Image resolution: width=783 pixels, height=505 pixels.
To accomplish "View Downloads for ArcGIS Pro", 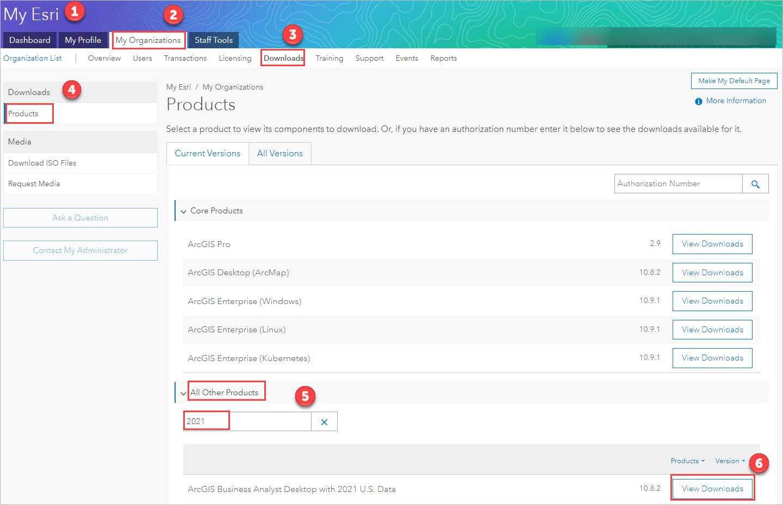I will (x=712, y=244).
